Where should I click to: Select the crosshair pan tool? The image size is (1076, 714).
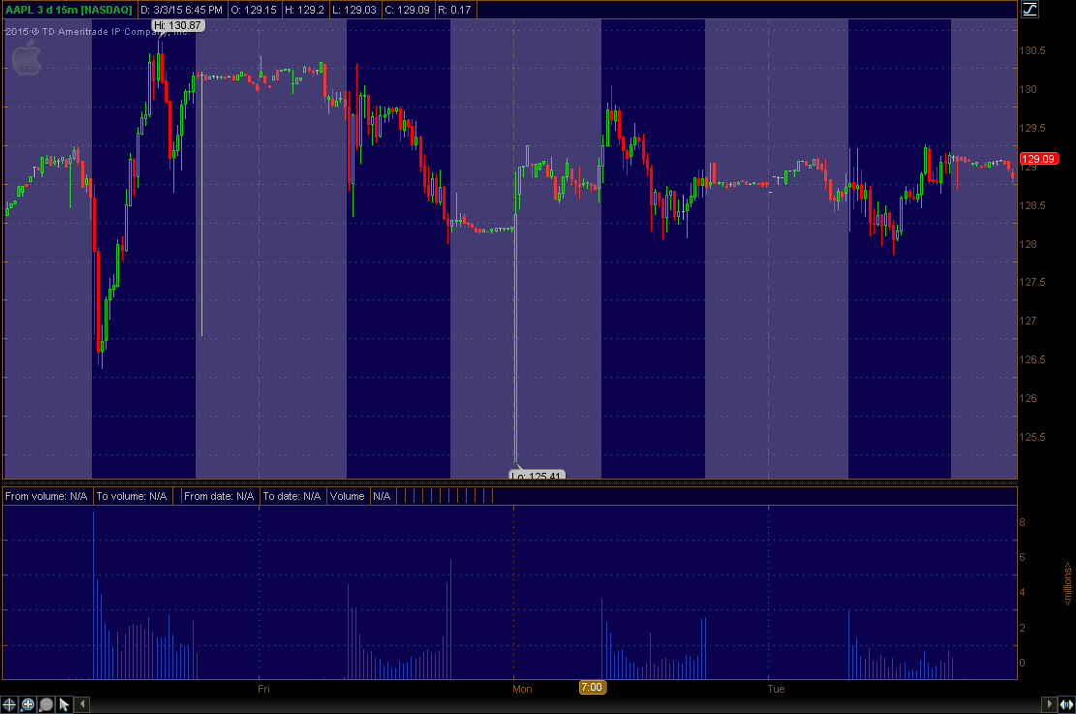pos(9,704)
